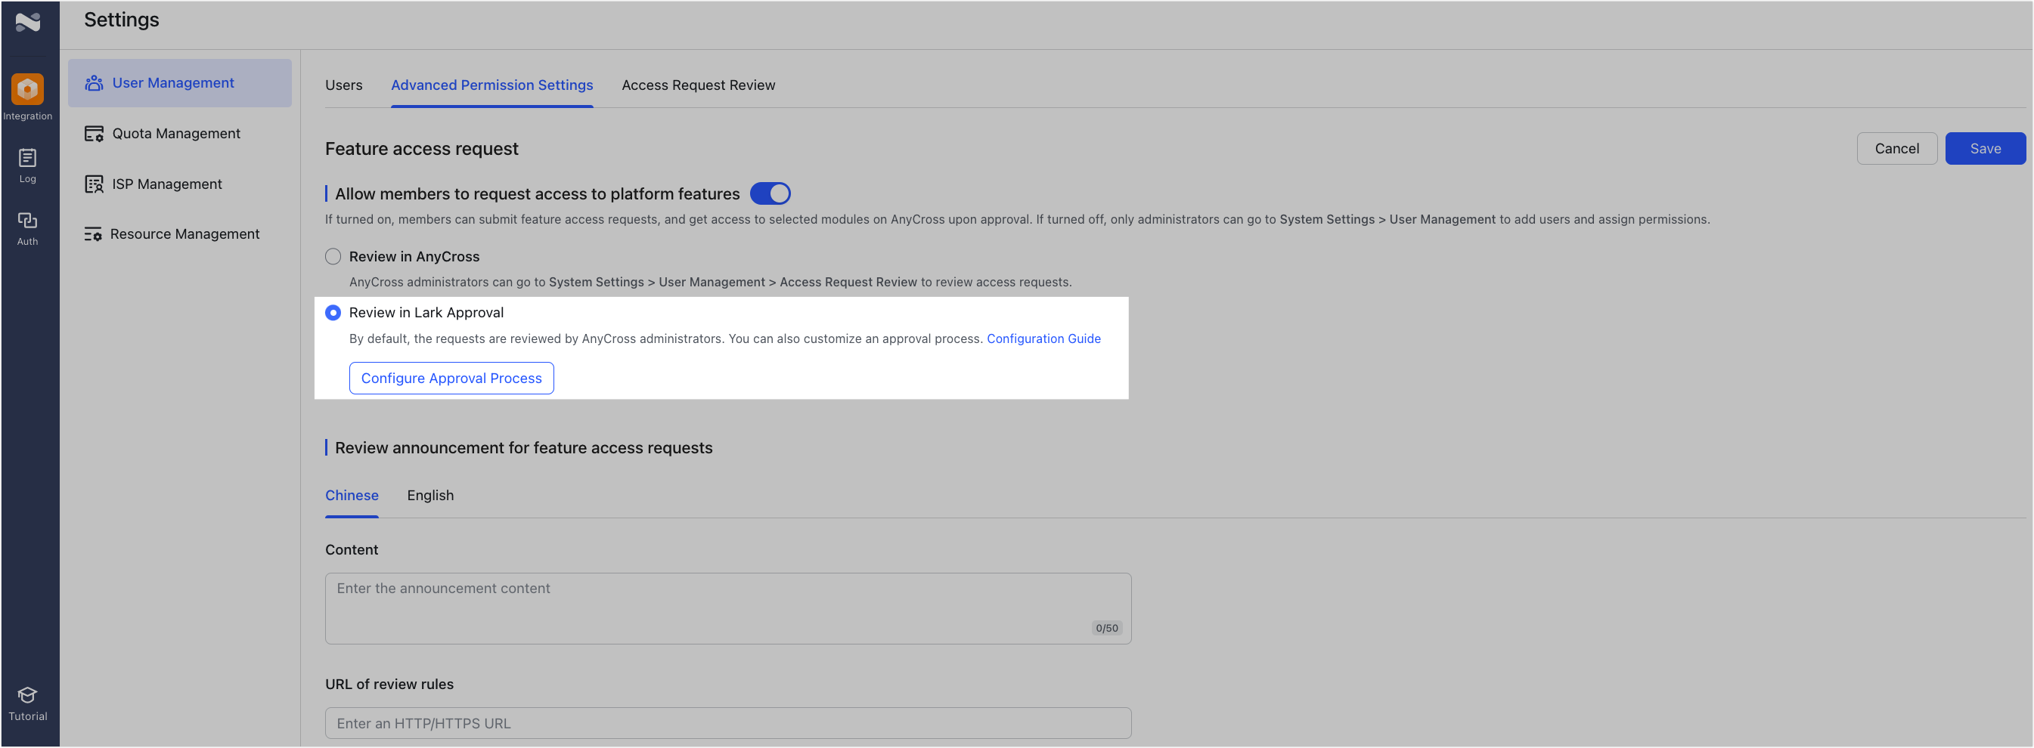Select Review in Lark Approval radio
Viewport: 2034px width, 748px height.
click(333, 313)
